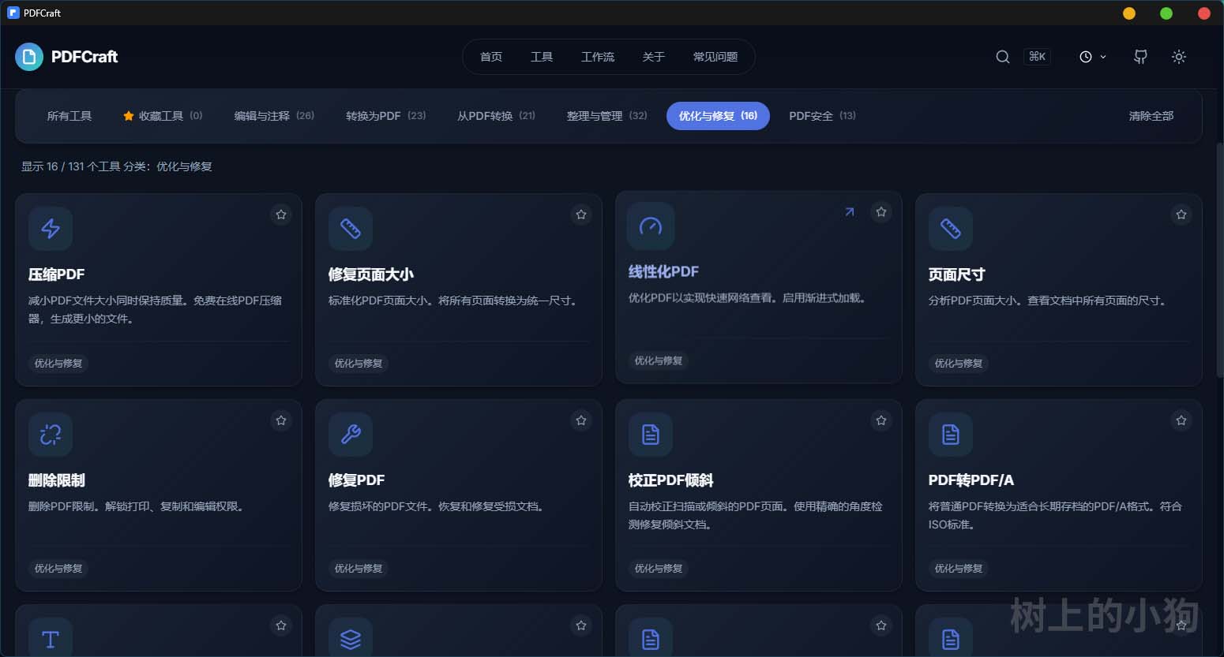Select the 整理与管理 category tab
Image resolution: width=1224 pixels, height=657 pixels.
(x=606, y=116)
